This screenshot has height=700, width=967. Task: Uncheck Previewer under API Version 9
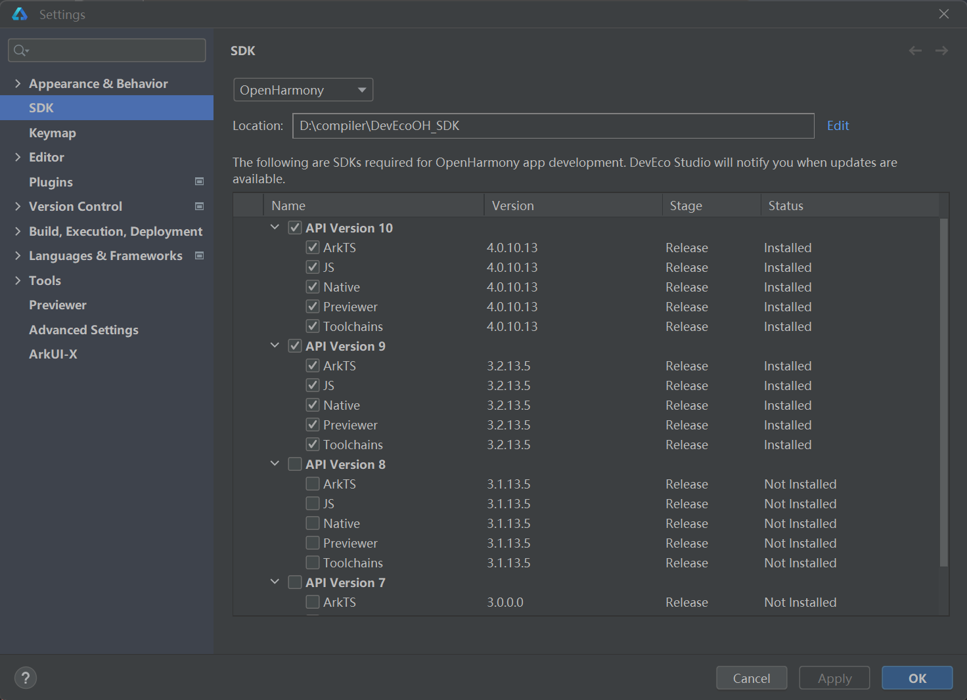point(313,425)
